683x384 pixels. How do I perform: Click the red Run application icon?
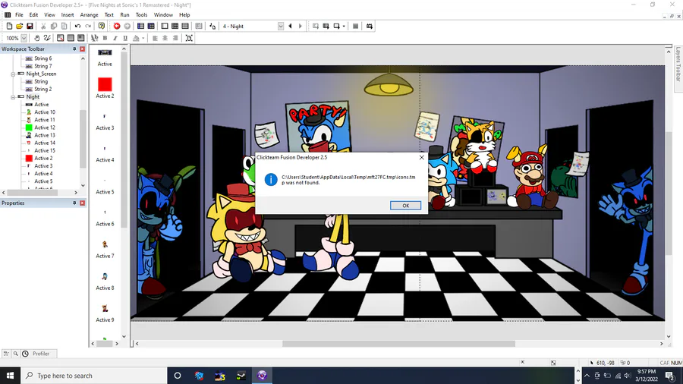click(x=117, y=26)
